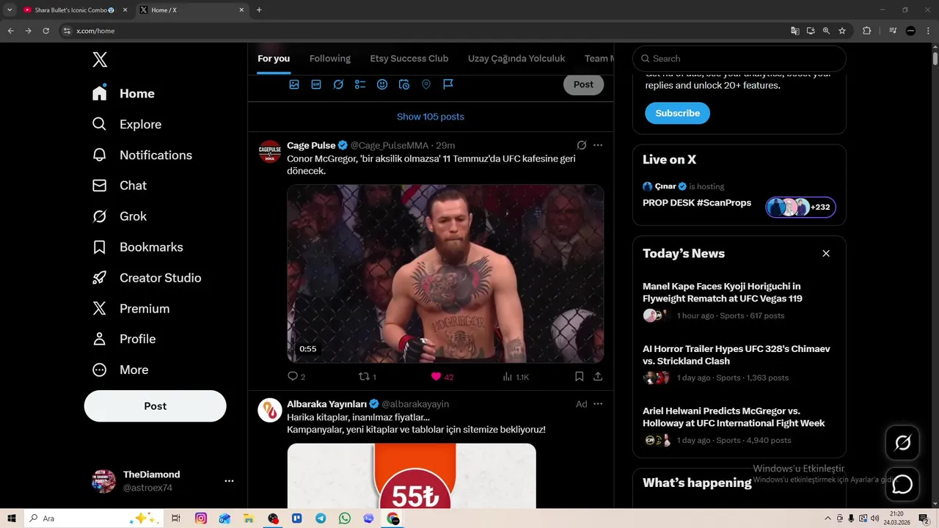
Task: Switch to Uzay Çağında Yolculuk tab
Action: 516,59
